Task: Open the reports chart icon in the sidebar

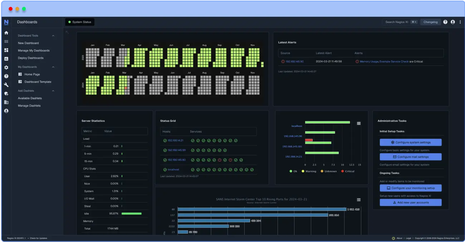Action: (x=6, y=59)
